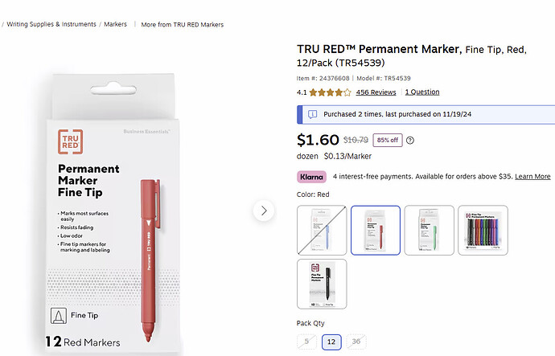Open More from TRU RED Markers link
Screen dimensions: 555x356
coord(183,24)
